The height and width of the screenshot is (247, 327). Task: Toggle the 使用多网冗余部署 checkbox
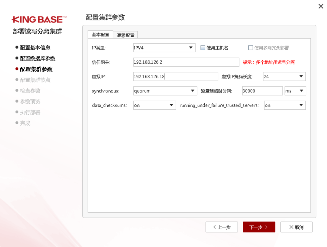click(x=251, y=48)
